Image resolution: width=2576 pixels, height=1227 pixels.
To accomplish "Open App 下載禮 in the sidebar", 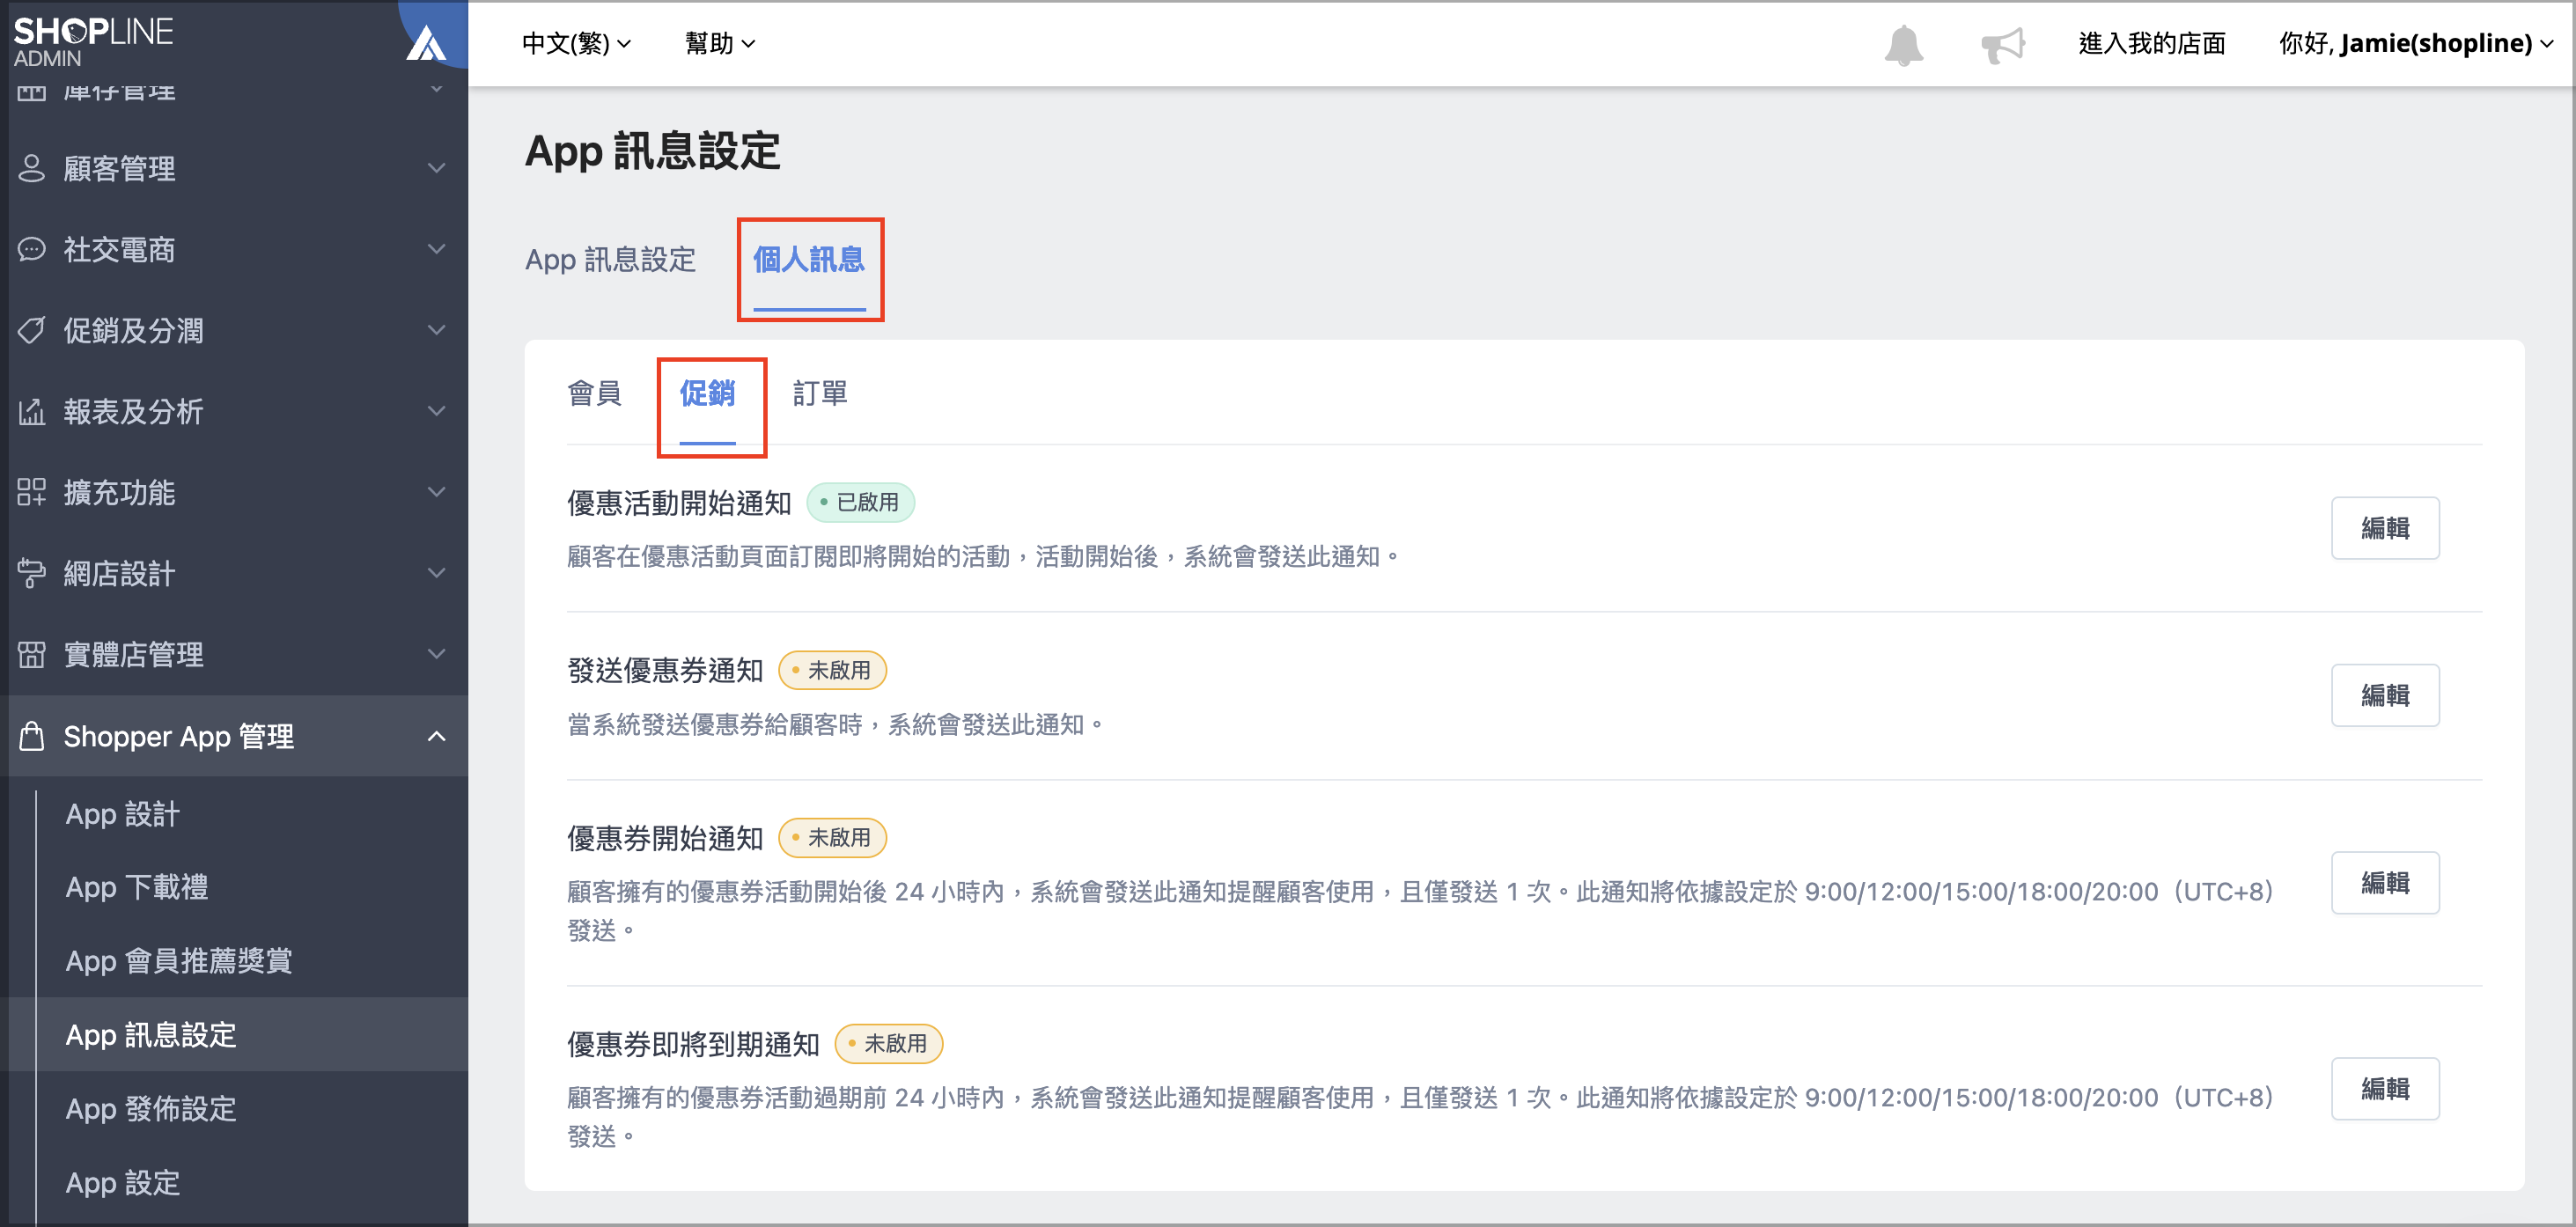I will click(137, 887).
